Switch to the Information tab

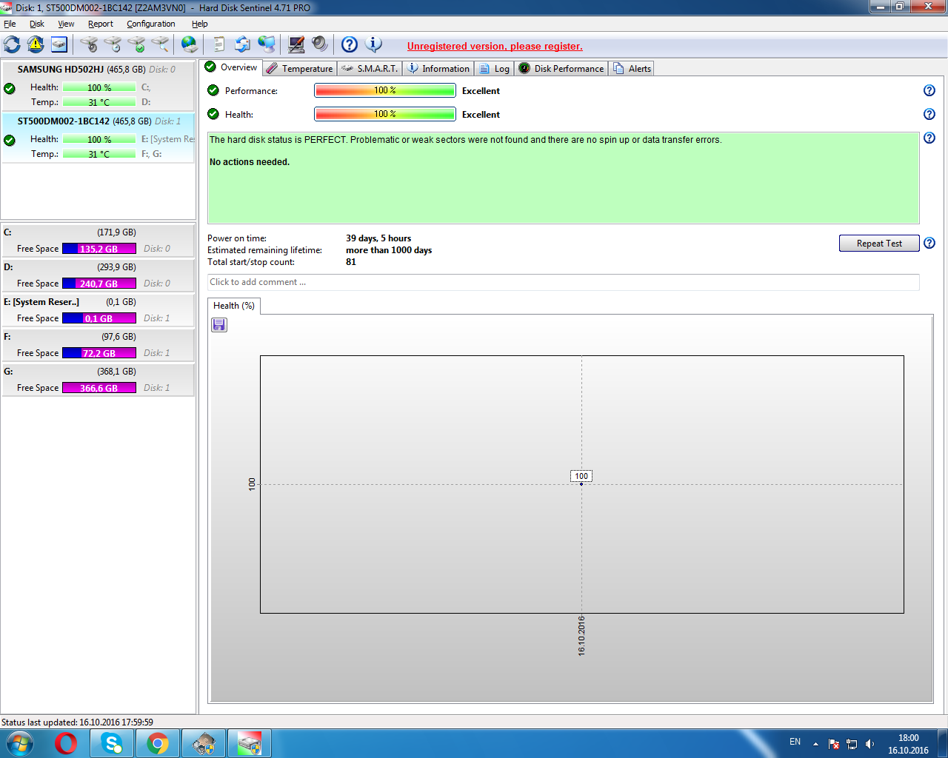(438, 68)
